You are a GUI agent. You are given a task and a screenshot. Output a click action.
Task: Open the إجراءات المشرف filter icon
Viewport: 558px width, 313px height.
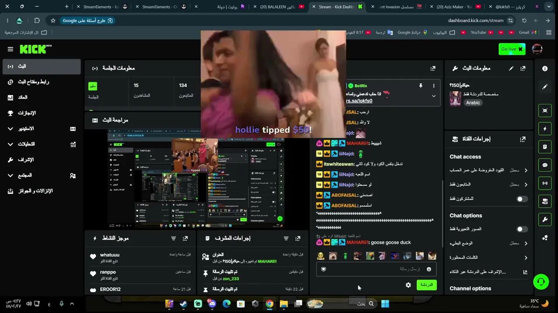(286, 238)
